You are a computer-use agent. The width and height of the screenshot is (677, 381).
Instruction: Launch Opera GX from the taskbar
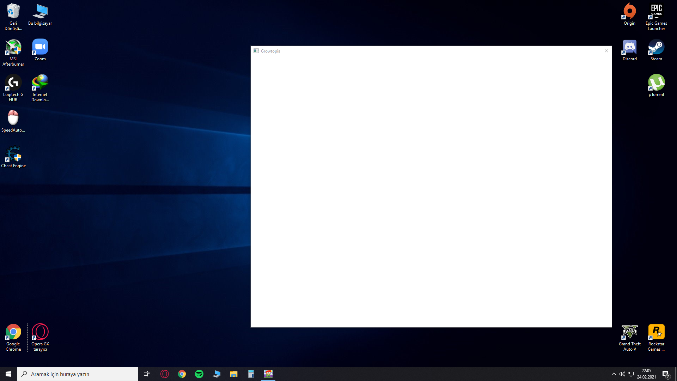165,374
